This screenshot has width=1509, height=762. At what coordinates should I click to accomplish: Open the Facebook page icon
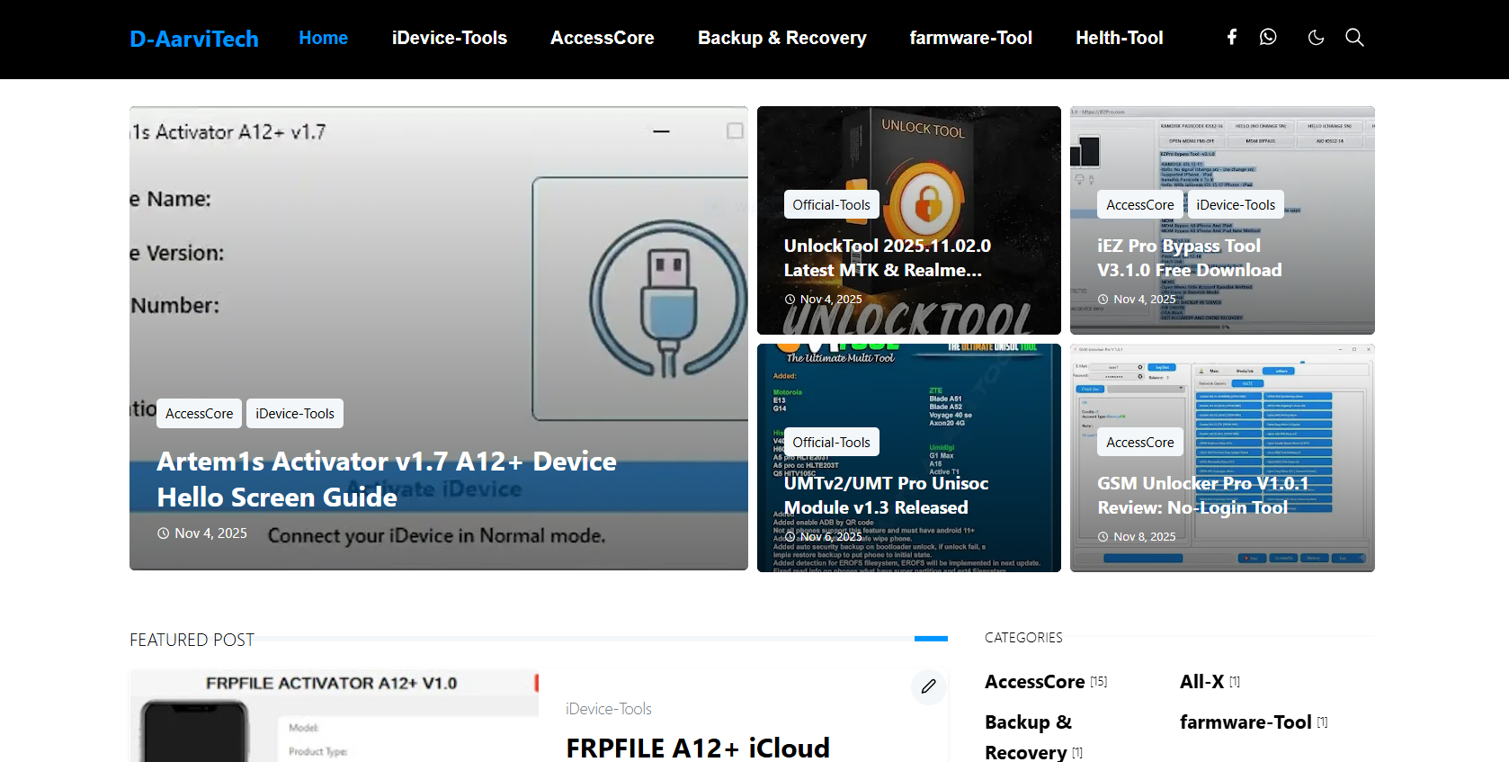1232,37
